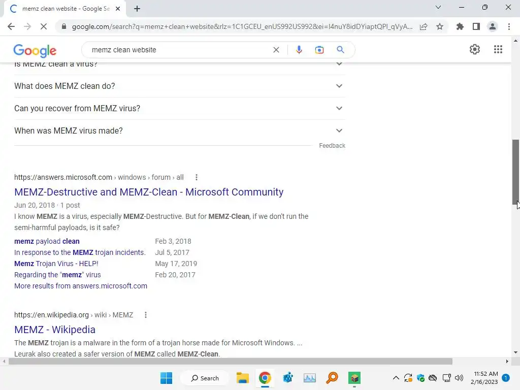Click the scroll down arrow
The image size is (520, 390).
pyautogui.click(x=515, y=352)
